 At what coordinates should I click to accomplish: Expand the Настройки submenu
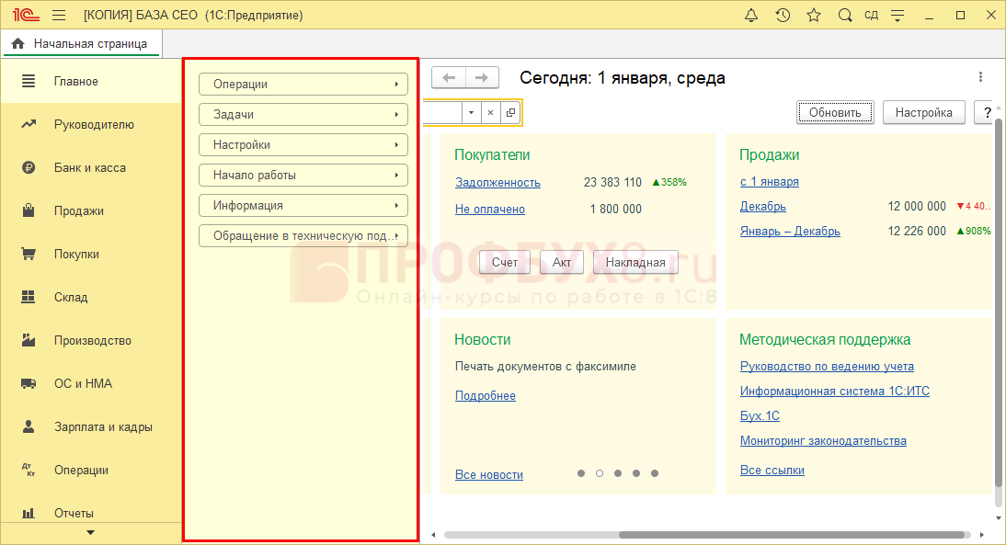click(x=303, y=145)
